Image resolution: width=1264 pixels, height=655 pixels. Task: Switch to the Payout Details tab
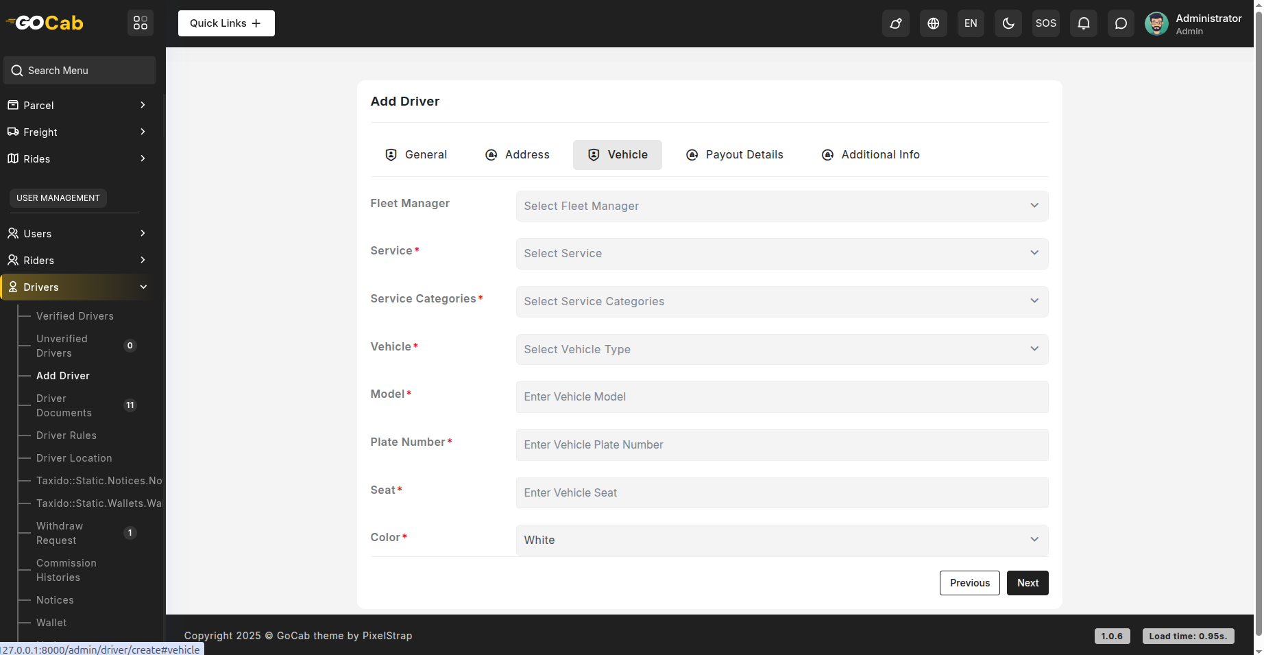click(734, 155)
